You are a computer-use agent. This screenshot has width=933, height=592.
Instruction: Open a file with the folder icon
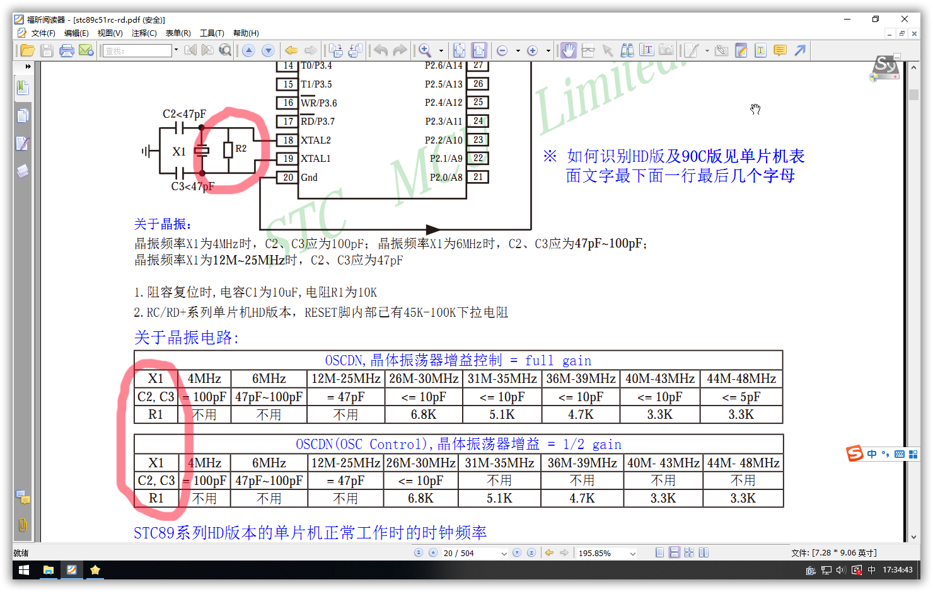click(28, 50)
